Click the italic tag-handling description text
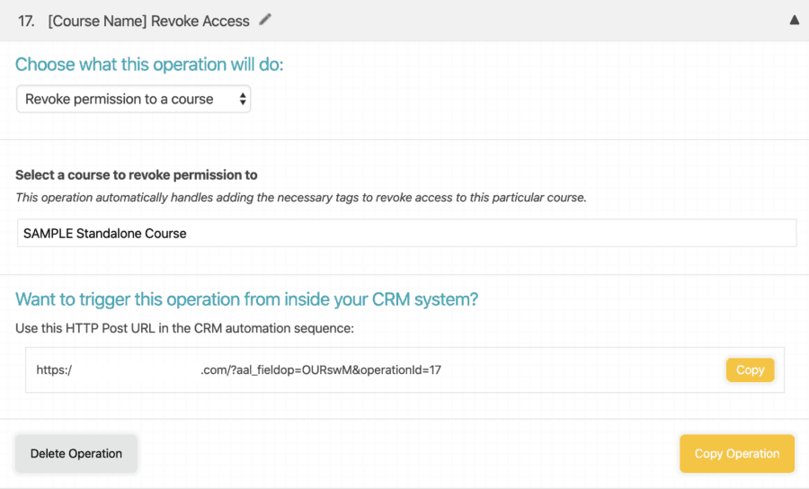Screen dimensions: 809x489 click(301, 198)
